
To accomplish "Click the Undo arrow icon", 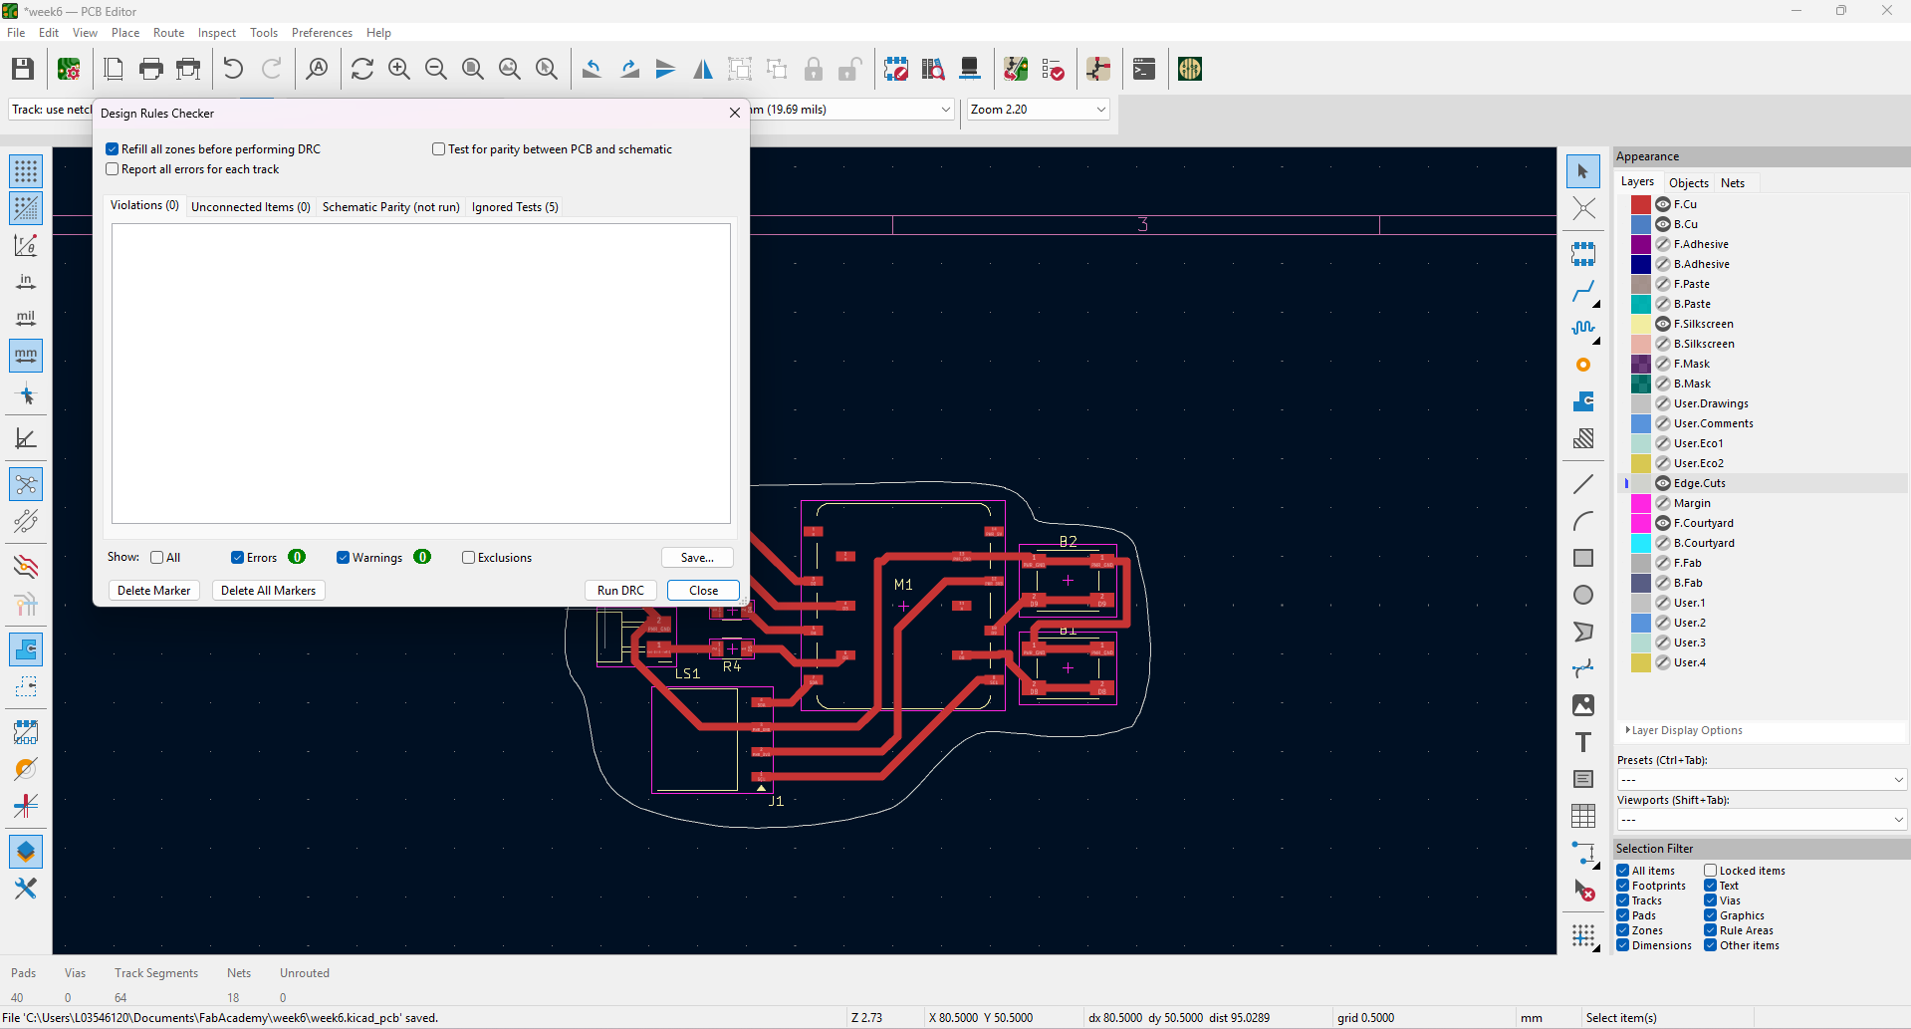I will [x=233, y=69].
